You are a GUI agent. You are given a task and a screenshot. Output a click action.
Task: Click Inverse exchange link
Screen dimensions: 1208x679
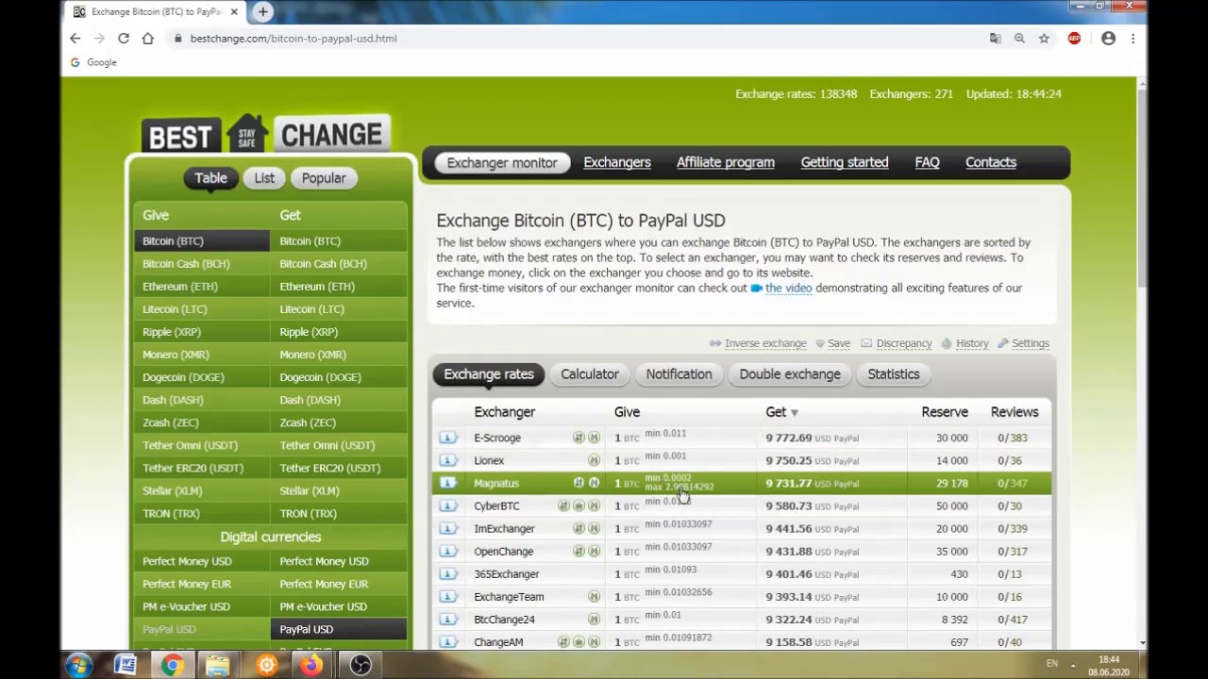(x=765, y=343)
